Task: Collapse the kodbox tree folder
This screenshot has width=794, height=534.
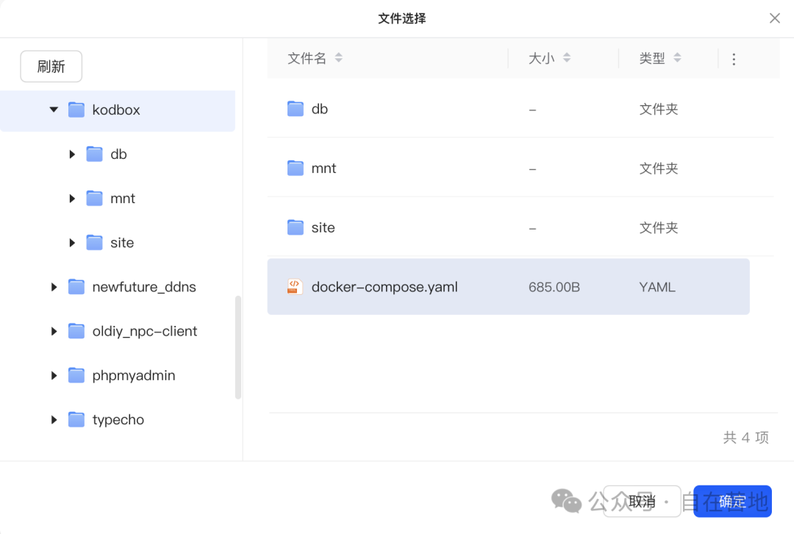Action: click(54, 110)
